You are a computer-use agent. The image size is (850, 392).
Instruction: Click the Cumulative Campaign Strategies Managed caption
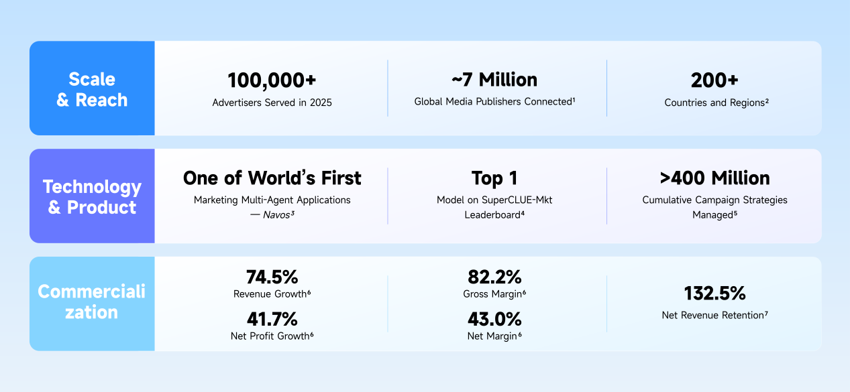click(714, 207)
